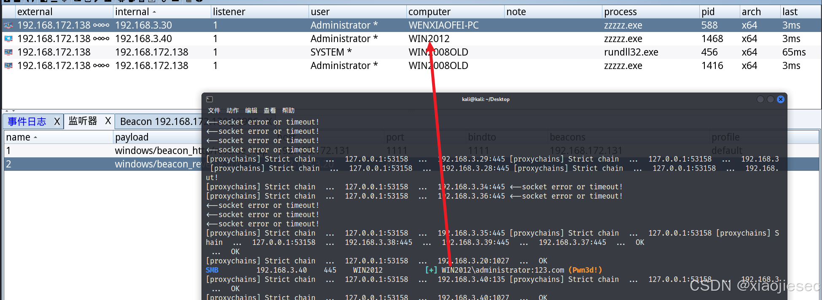Select beacon icon for the SYSTEM * row
Viewport: 822px width, 300px height.
click(8, 52)
